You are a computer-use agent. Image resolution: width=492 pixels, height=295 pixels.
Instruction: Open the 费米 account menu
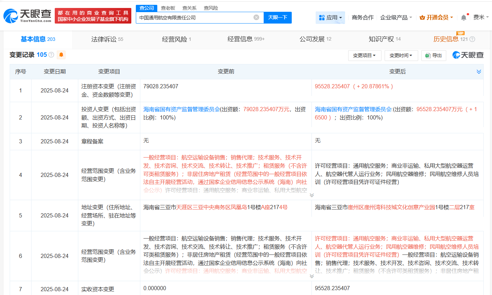(481, 17)
